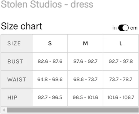
Task: Select bust cell 92.7 - 97.8
Action: point(121,61)
